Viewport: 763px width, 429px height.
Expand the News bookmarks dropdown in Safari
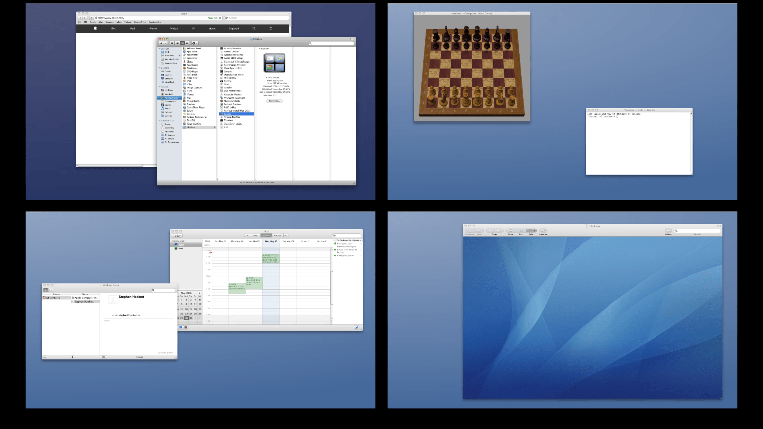click(x=140, y=22)
